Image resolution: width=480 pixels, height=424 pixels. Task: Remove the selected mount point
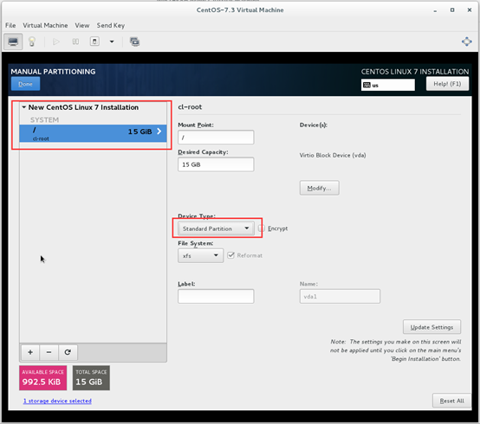tap(49, 352)
